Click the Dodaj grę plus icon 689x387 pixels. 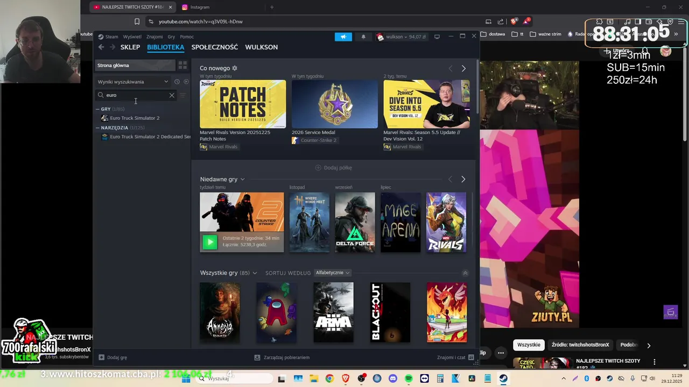click(101, 357)
